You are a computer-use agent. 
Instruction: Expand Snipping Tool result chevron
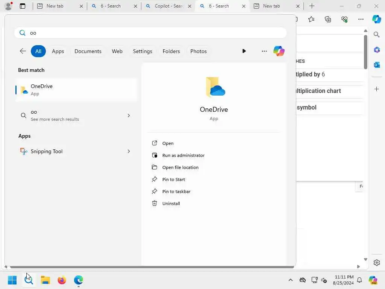(129, 151)
